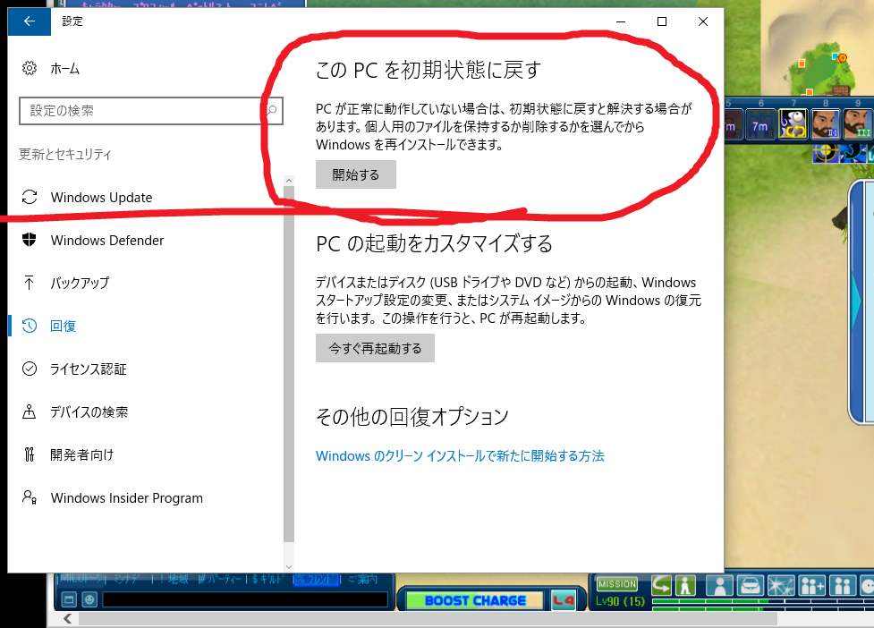
Task: Click the sidebar scroll down arrow
Action: (x=288, y=566)
